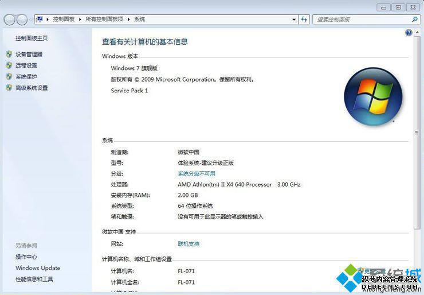Select 系统 breadcrumb segment
This screenshot has width=424, height=295.
[140, 20]
